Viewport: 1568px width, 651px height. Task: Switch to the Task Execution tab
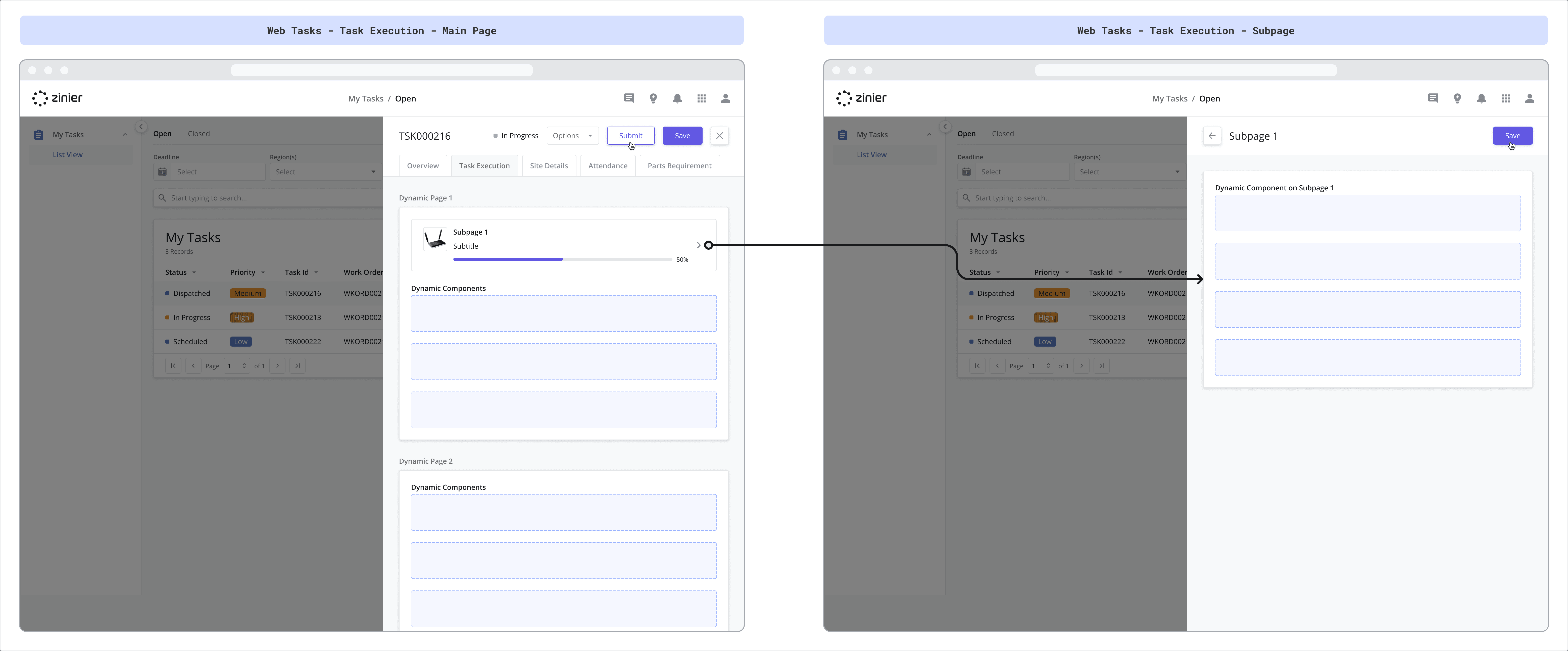pyautogui.click(x=484, y=166)
